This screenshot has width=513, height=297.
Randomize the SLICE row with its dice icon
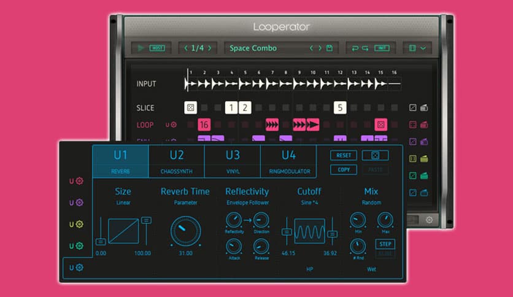pyautogui.click(x=413, y=107)
